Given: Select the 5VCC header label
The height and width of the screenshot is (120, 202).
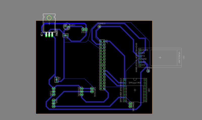Looking at the screenshot, I should point(51,93).
